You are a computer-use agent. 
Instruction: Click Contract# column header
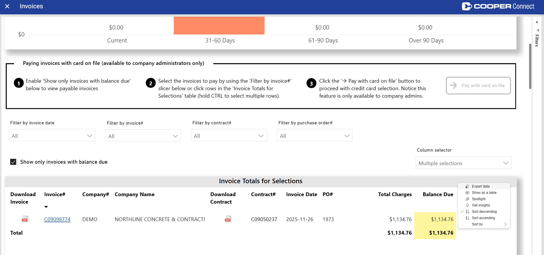[x=263, y=194]
